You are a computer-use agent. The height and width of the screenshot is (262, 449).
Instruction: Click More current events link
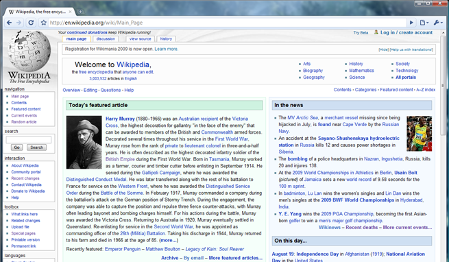(407, 227)
